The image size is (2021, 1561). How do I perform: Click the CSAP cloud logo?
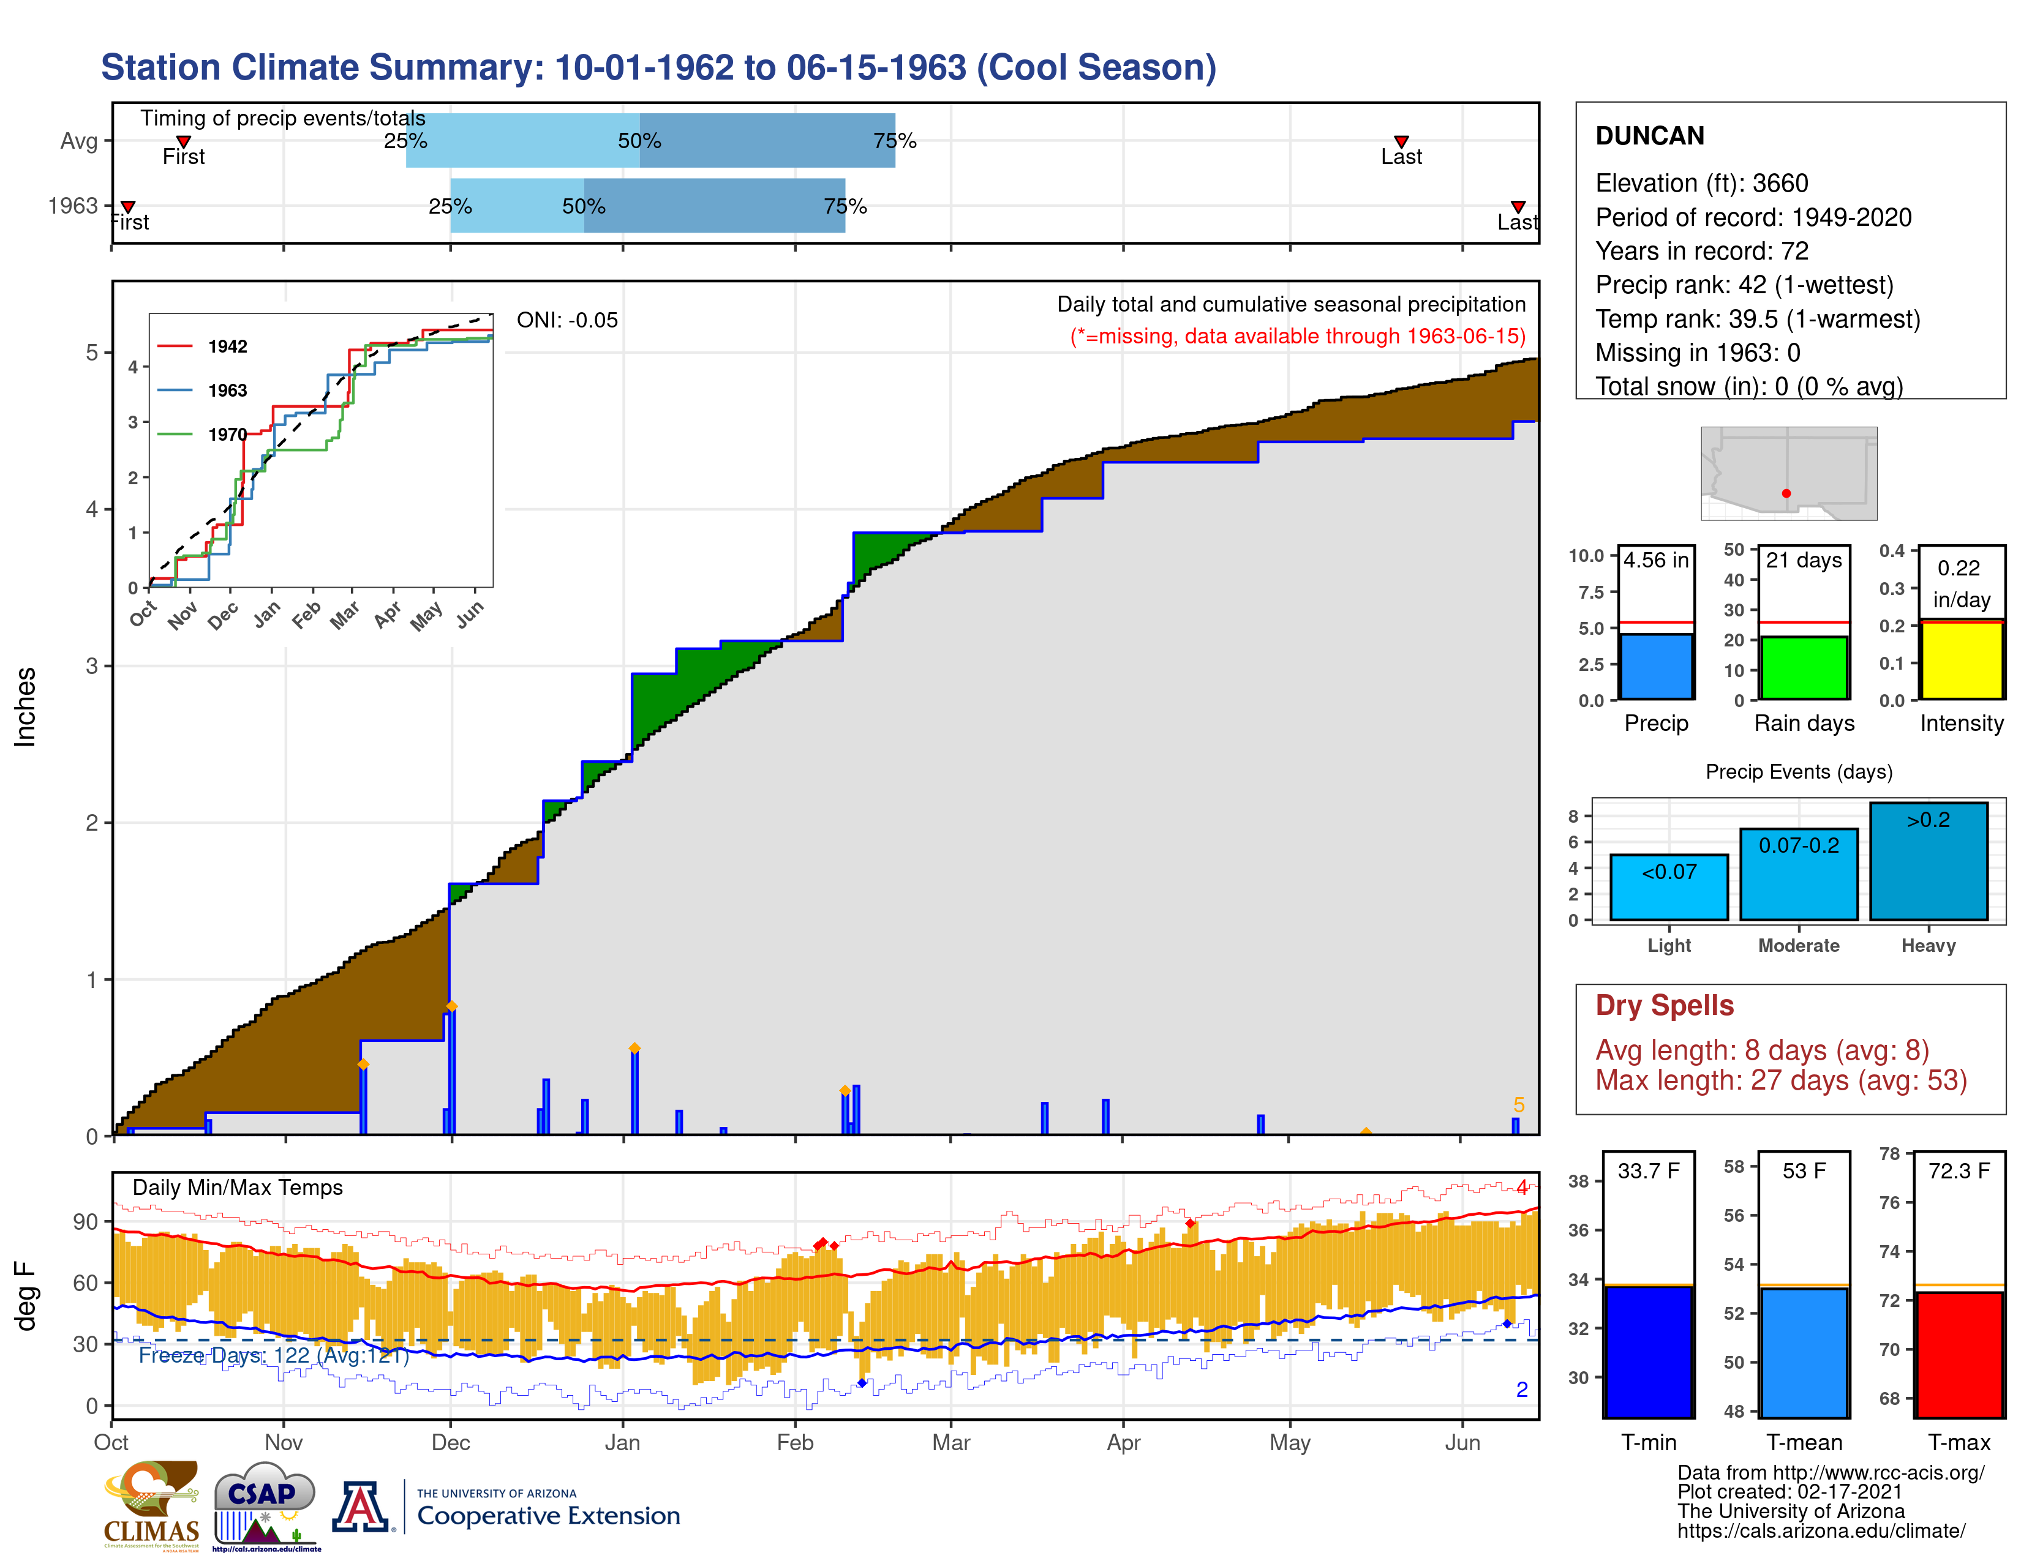pos(266,1505)
